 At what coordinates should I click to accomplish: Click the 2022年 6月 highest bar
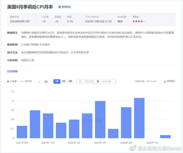coord(139,118)
